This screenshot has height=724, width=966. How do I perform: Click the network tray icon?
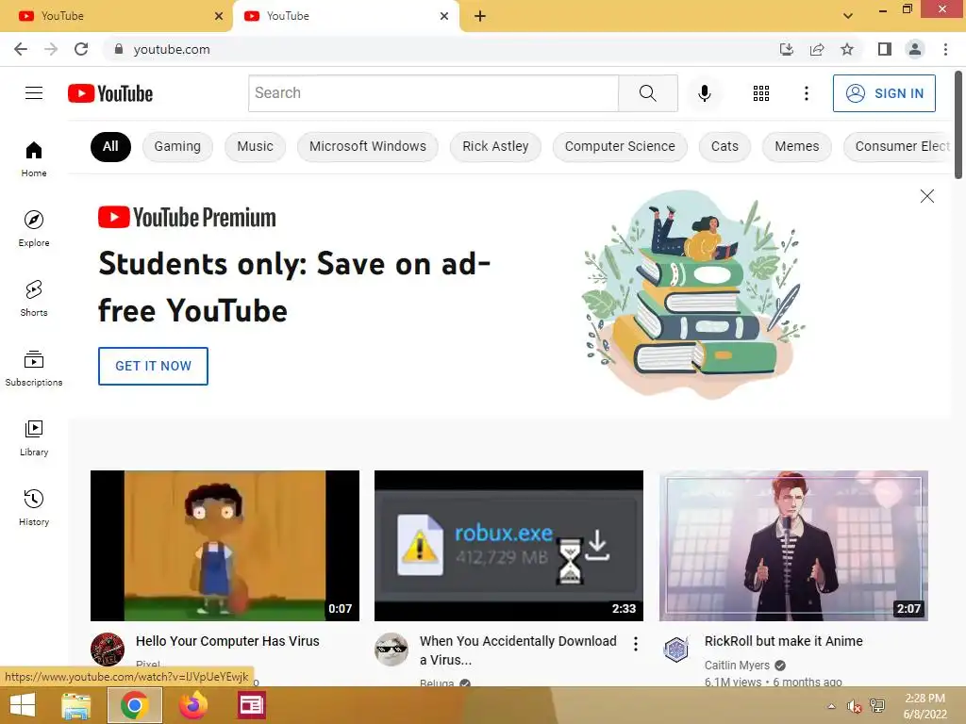876,706
